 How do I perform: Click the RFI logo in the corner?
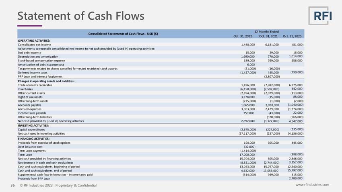coord(320,16)
